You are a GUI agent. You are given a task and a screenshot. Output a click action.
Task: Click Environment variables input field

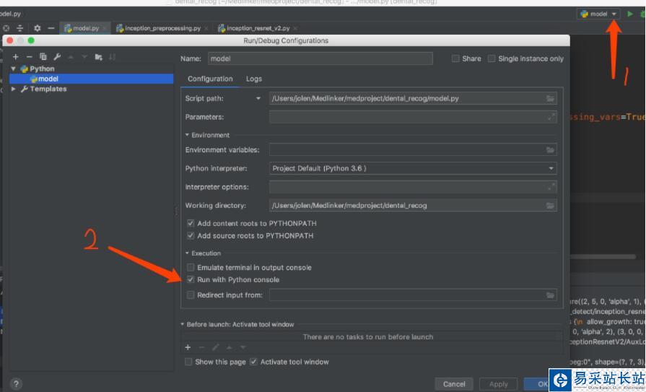tap(413, 150)
